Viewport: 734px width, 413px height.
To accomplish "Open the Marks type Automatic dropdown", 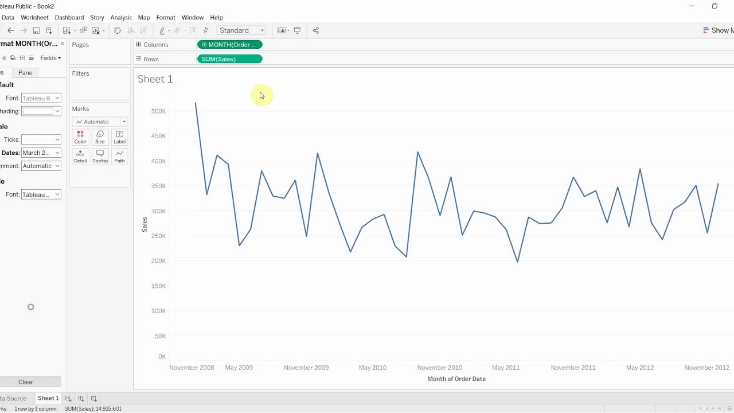I will 100,122.
